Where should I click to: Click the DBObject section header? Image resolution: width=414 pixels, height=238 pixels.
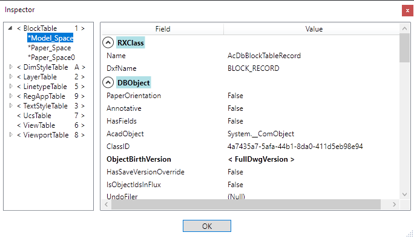(x=134, y=83)
